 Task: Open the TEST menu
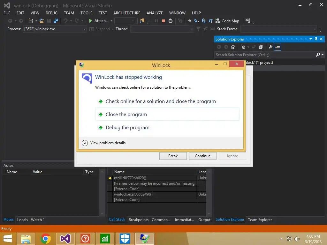pos(103,13)
